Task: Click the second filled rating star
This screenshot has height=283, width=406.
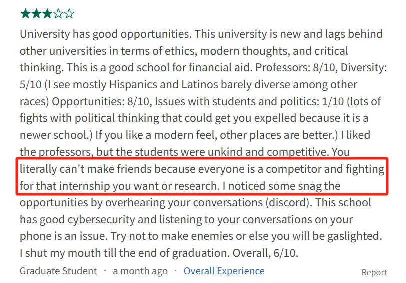Action: (36, 14)
